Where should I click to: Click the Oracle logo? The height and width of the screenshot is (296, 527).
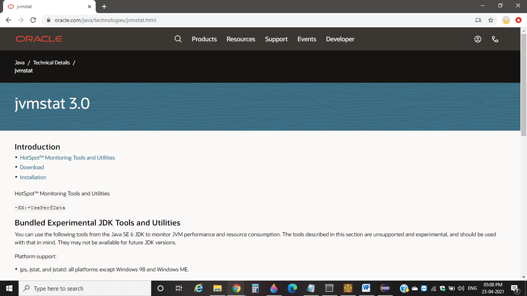click(39, 39)
